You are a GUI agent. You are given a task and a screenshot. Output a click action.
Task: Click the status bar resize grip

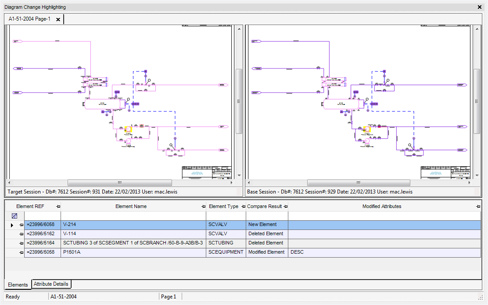pyautogui.click(x=480, y=297)
